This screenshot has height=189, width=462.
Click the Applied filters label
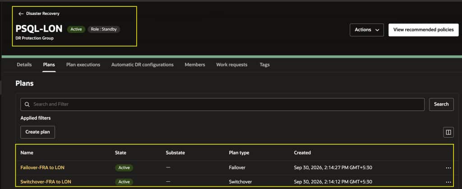pos(35,118)
